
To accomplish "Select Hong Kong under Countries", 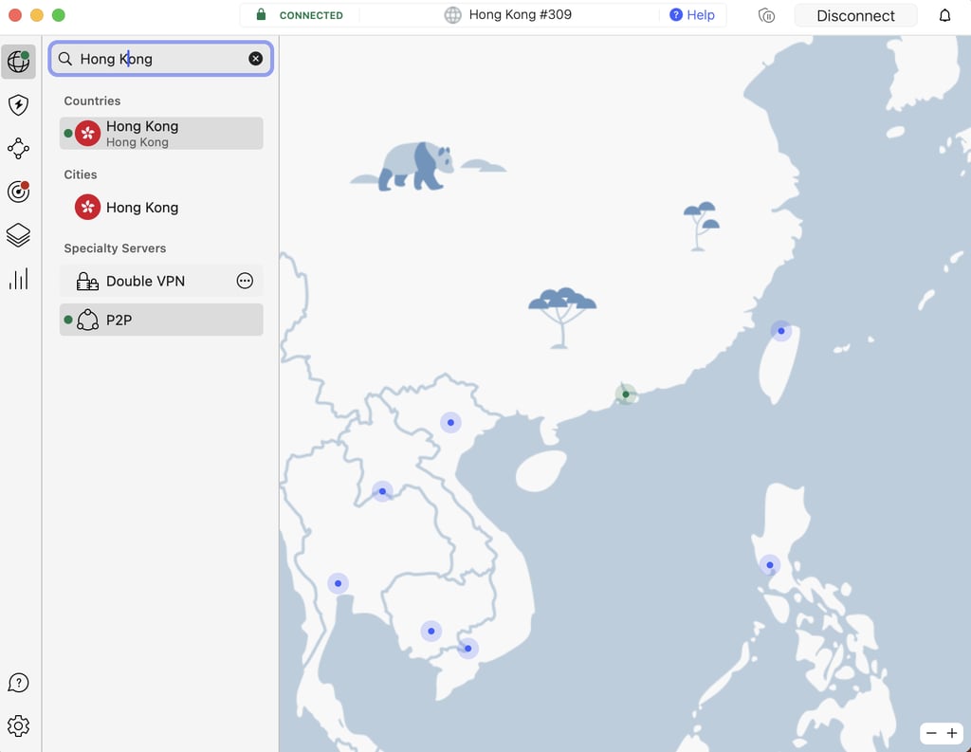I will pyautogui.click(x=161, y=133).
